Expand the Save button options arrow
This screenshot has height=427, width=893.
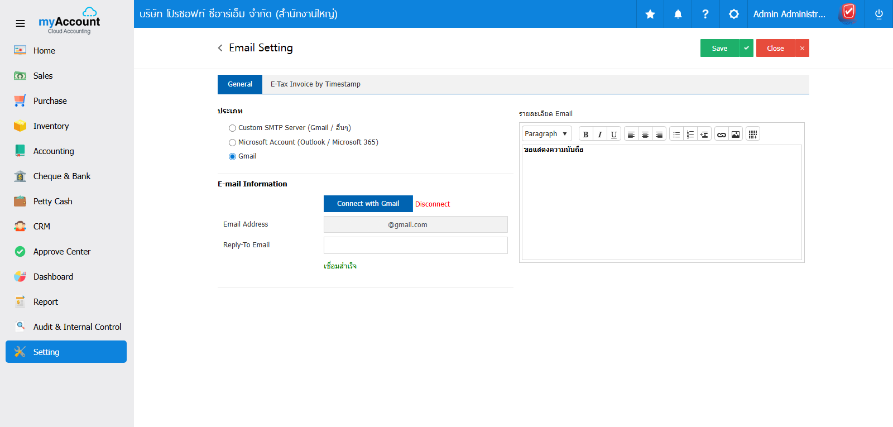coord(746,48)
